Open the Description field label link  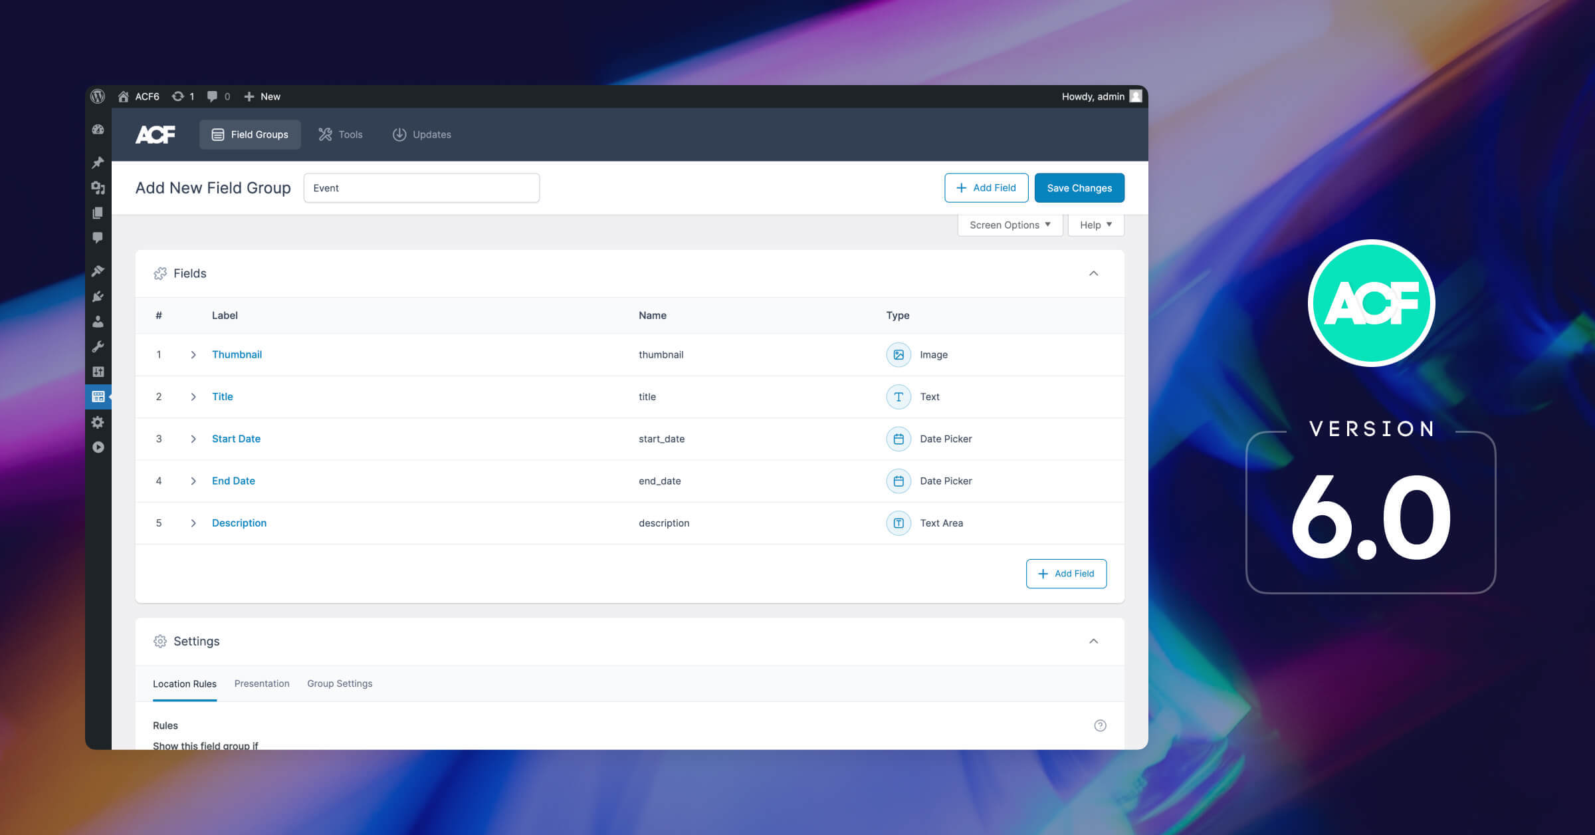click(x=239, y=523)
